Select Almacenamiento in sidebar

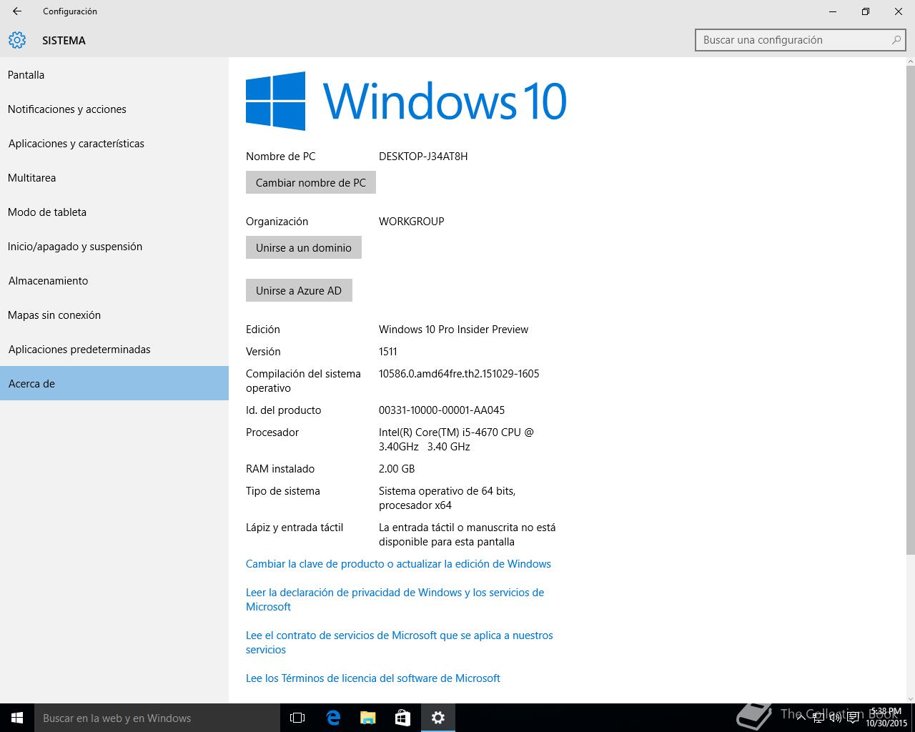[114, 280]
